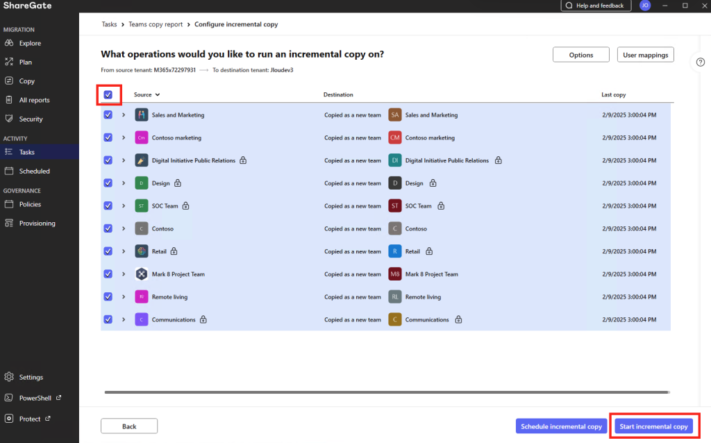Uncheck the Design row checkbox

(108, 183)
